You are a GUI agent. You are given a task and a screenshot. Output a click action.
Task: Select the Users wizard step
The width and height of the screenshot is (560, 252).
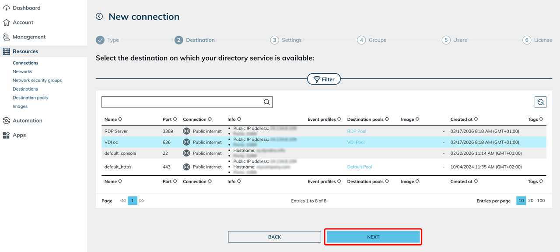(455, 40)
